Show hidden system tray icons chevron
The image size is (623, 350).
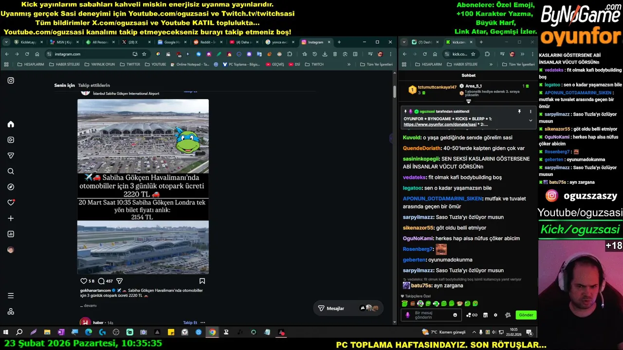[474, 332]
